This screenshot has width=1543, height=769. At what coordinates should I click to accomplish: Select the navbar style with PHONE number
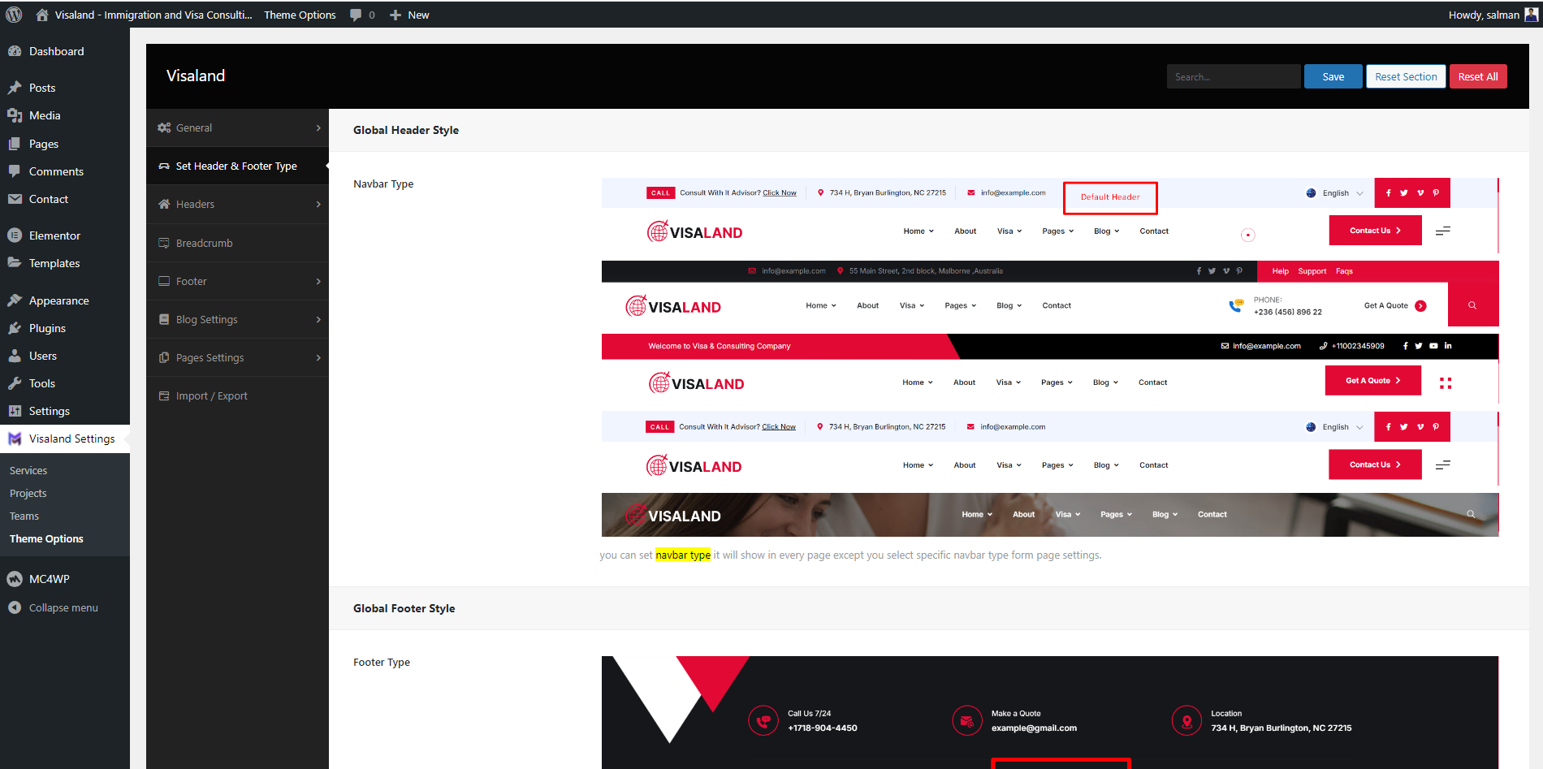1050,293
